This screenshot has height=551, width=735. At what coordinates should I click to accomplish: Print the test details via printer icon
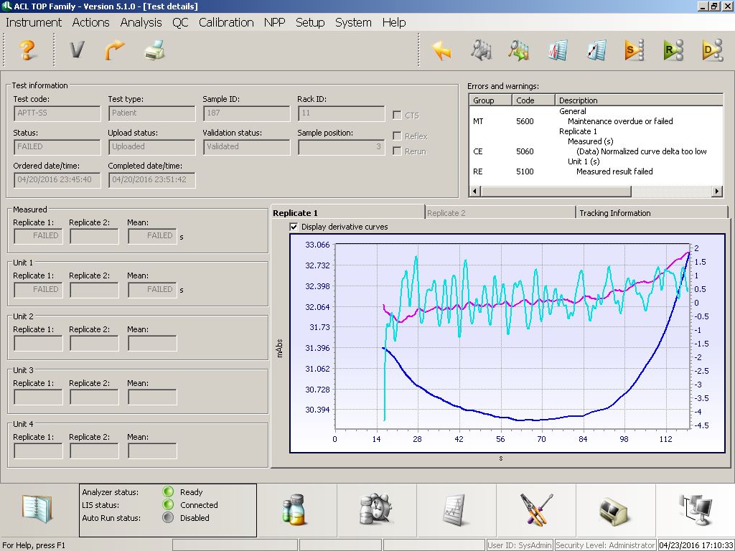tap(154, 50)
